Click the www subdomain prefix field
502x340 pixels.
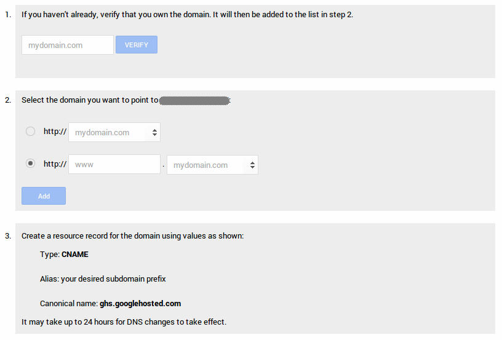click(114, 165)
